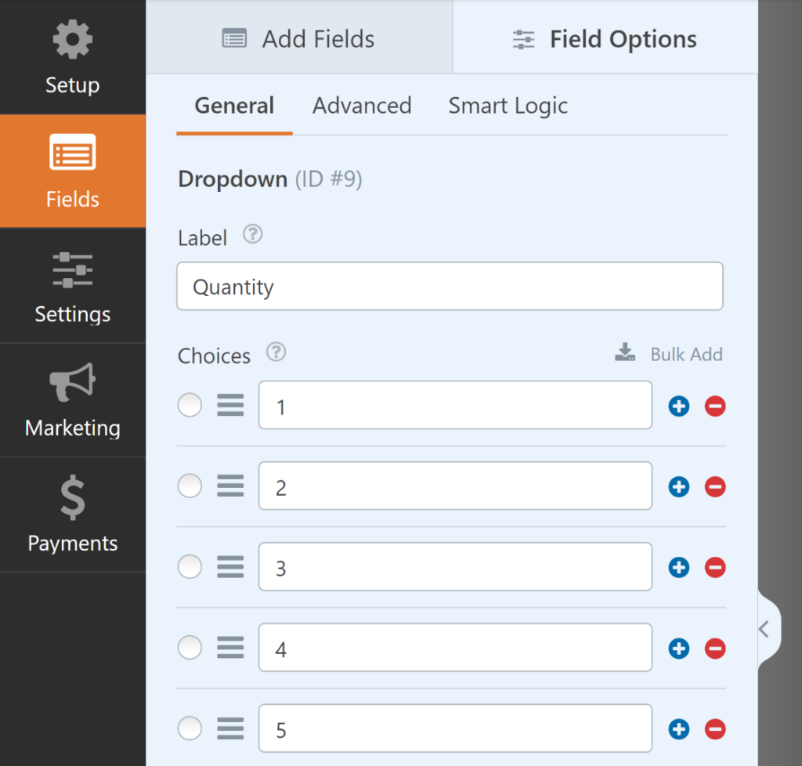Select the radio button next to choice 5
This screenshot has height=766, width=802.
190,728
